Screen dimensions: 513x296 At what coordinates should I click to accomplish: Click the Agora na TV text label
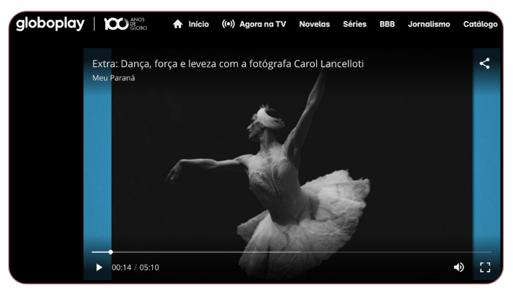tap(263, 24)
